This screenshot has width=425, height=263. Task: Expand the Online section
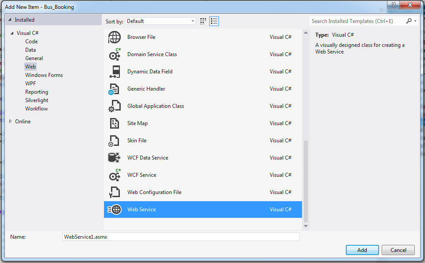[10, 122]
